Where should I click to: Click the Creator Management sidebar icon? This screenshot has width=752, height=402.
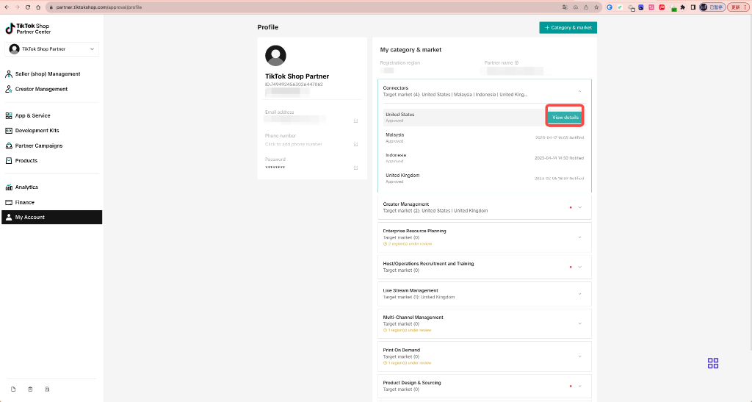(x=9, y=89)
